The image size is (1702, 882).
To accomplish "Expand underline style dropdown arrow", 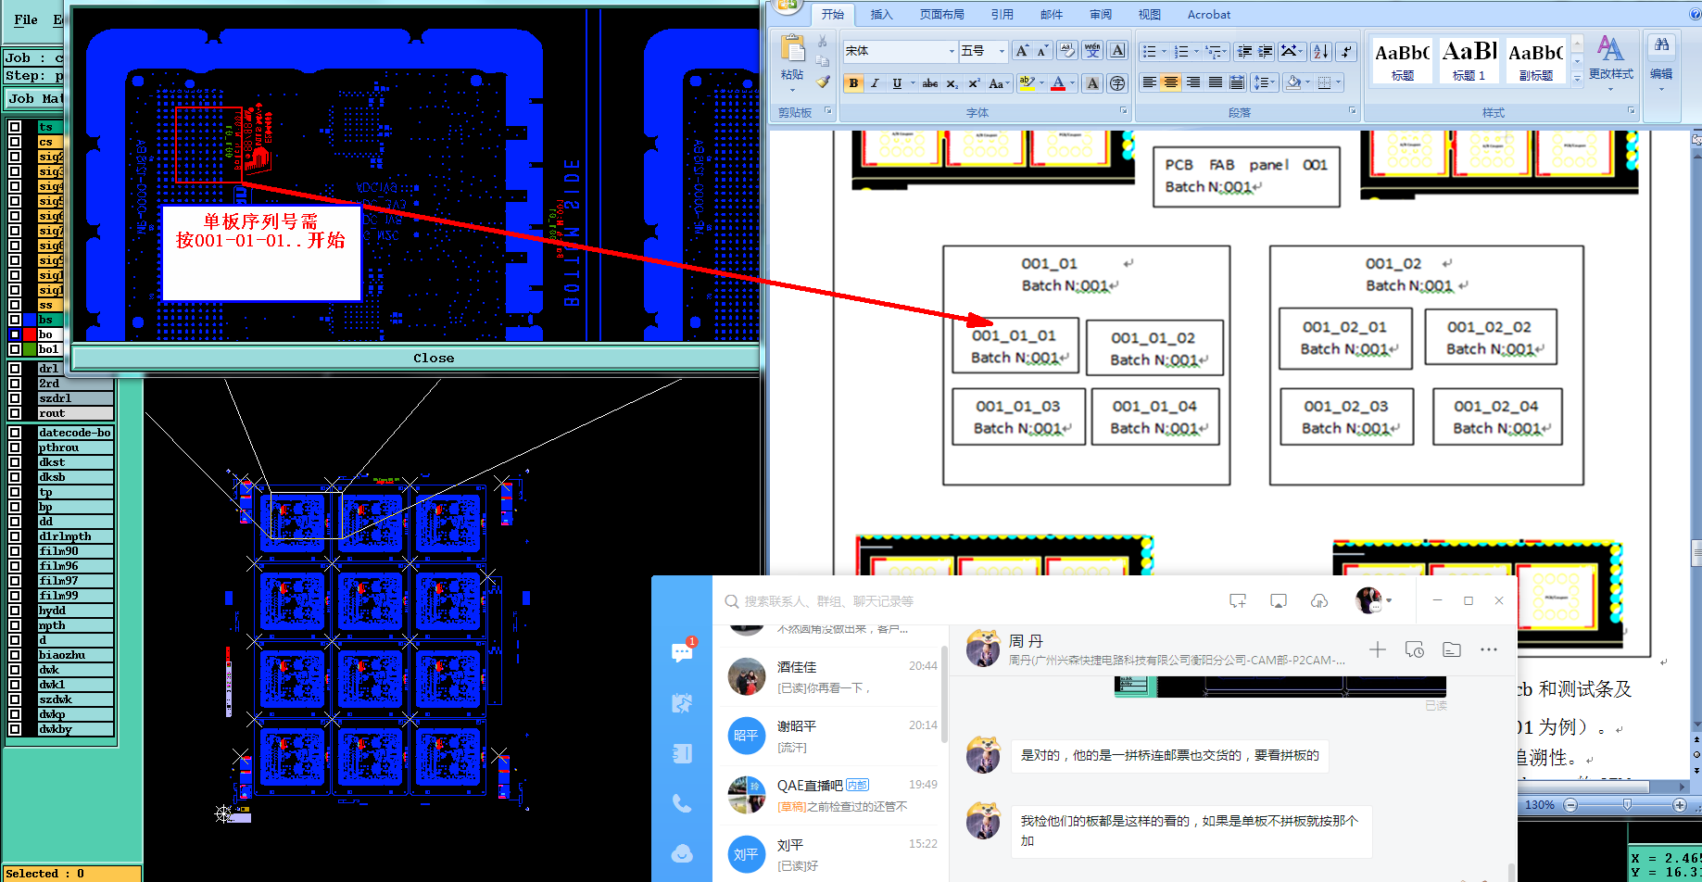I will pyautogui.click(x=913, y=83).
